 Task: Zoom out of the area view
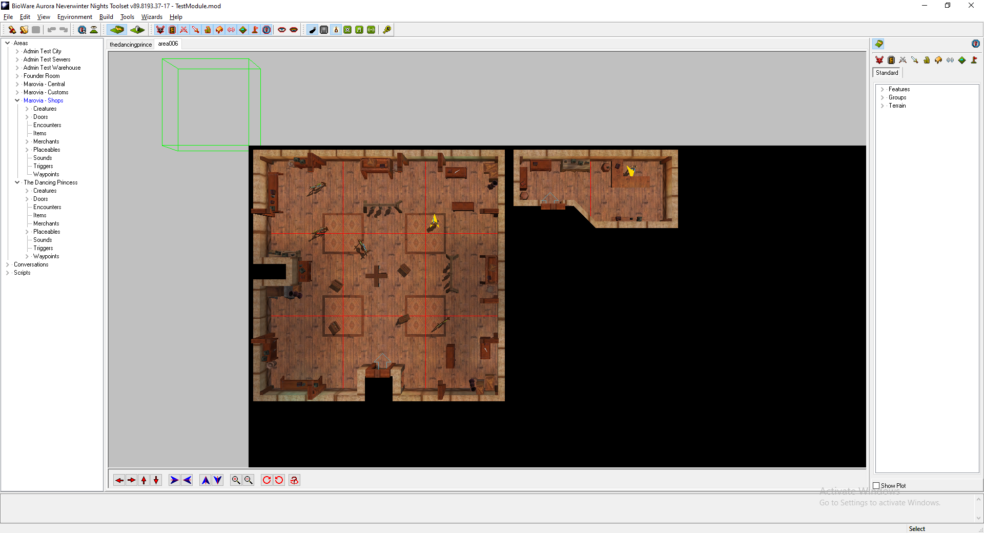[x=249, y=480]
